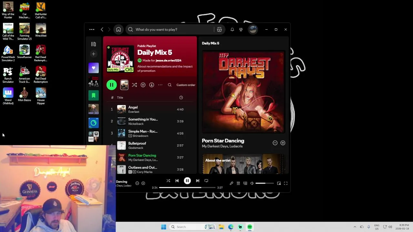Open the Godsmack artist link

click(x=136, y=148)
